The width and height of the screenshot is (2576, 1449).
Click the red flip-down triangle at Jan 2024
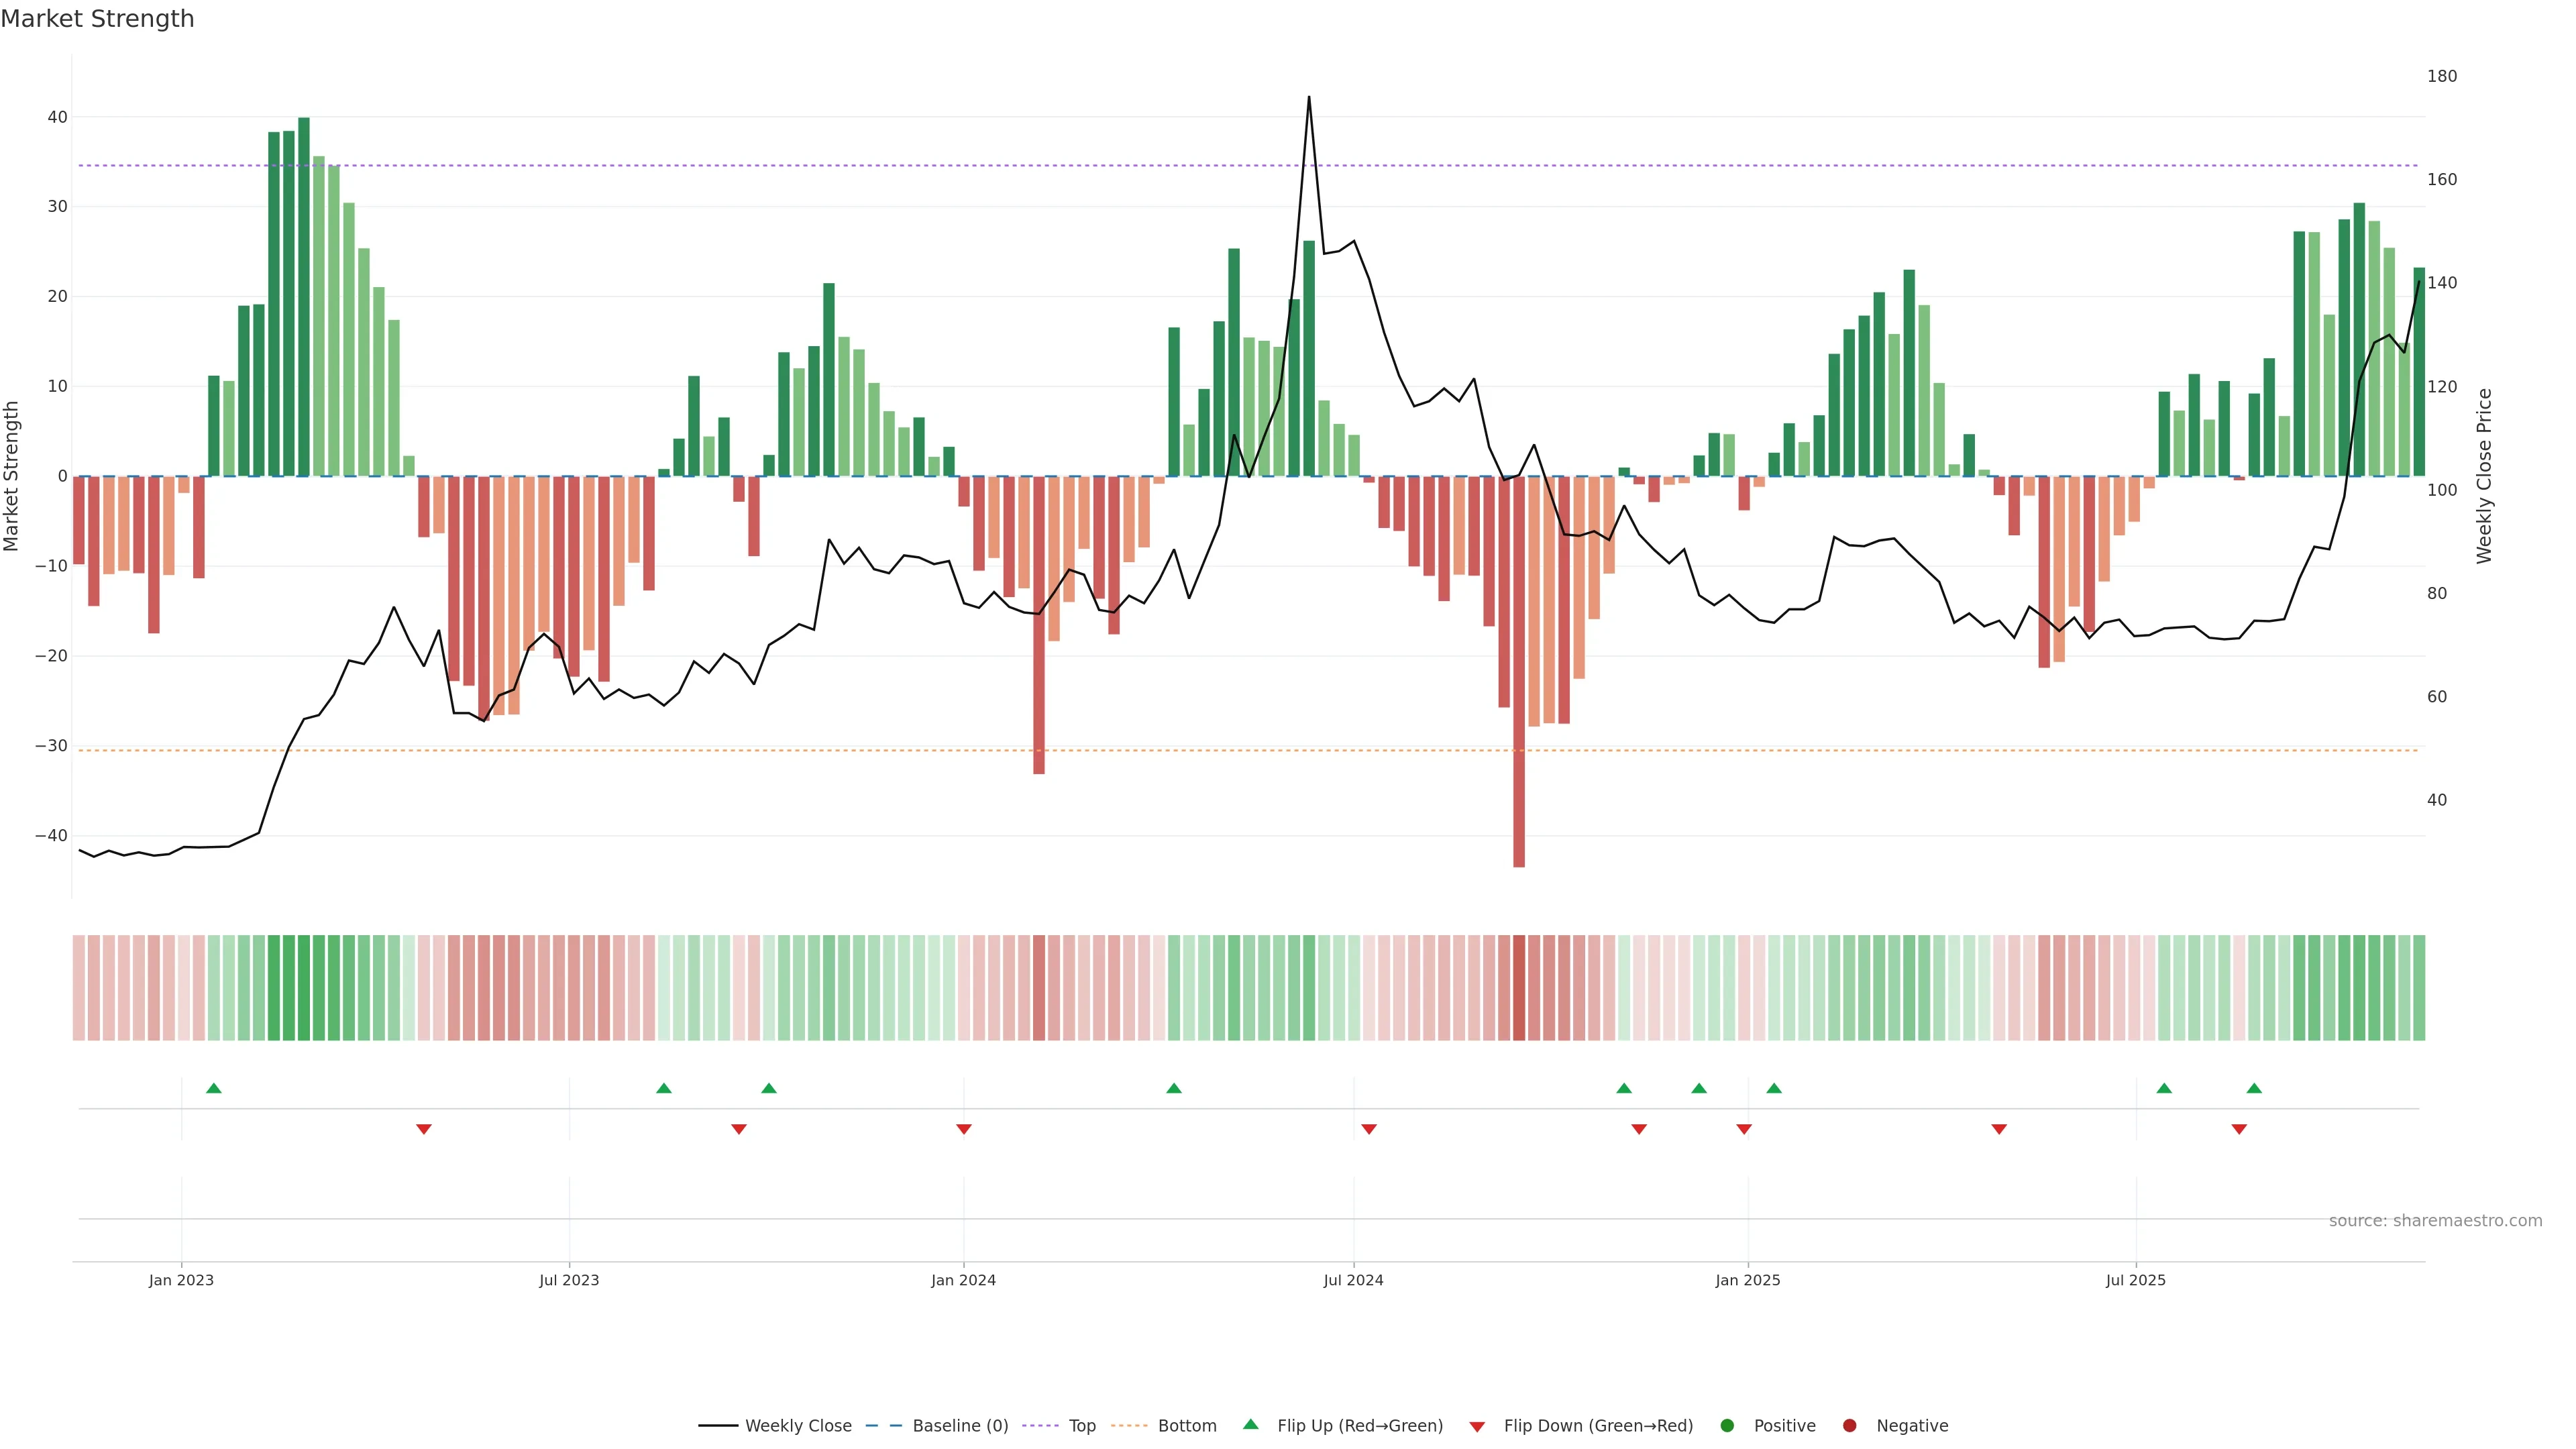pos(964,1129)
